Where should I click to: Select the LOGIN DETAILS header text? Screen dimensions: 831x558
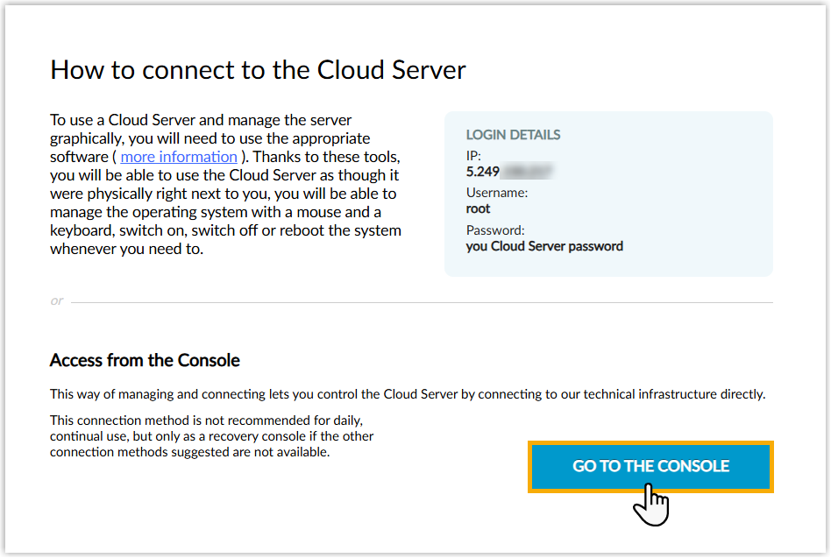pyautogui.click(x=513, y=135)
